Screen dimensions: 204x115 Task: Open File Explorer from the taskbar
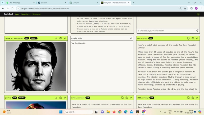click(108, 112)
